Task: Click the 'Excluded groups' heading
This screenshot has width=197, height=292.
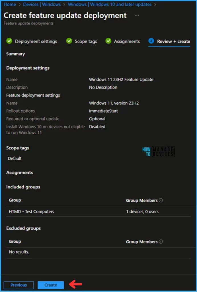Action: [23, 228]
